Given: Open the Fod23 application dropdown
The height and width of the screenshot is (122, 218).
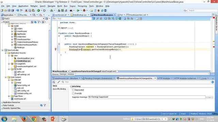Looking at the screenshot, I should (x=44, y=19).
